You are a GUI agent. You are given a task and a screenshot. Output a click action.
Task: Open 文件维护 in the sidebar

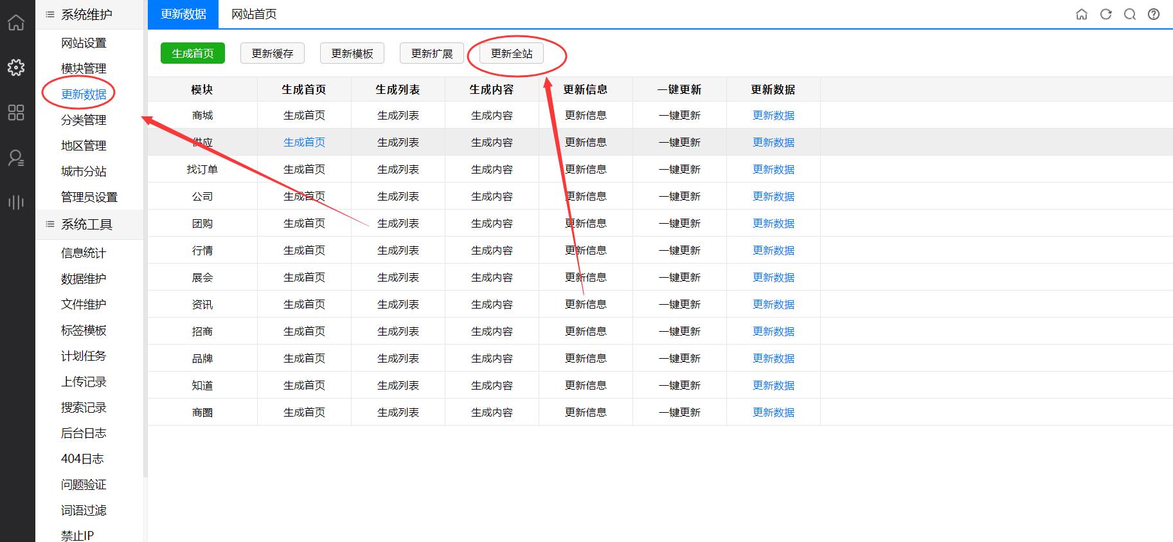click(84, 305)
